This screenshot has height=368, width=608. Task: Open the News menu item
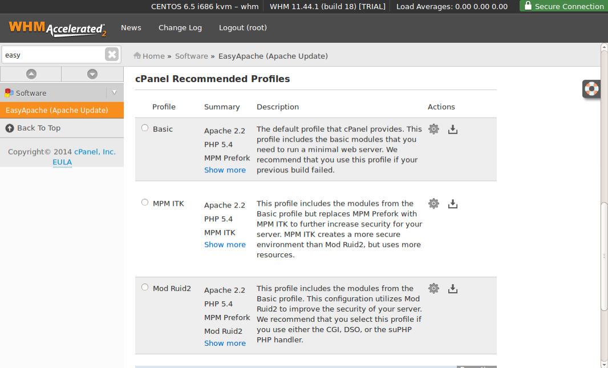click(x=131, y=28)
